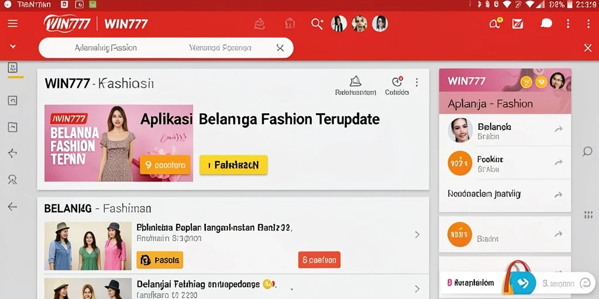Image resolution: width=599 pixels, height=299 pixels.
Task: Click the back arrow in left sidebar
Action: point(13,207)
